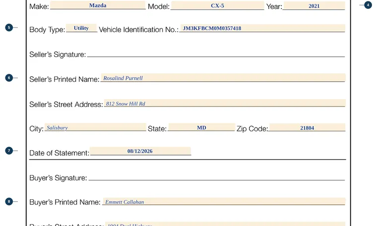Viewport: 377px width, 226px height.
Task: Click the 'Seller's Signature:' label
Action: click(58, 55)
